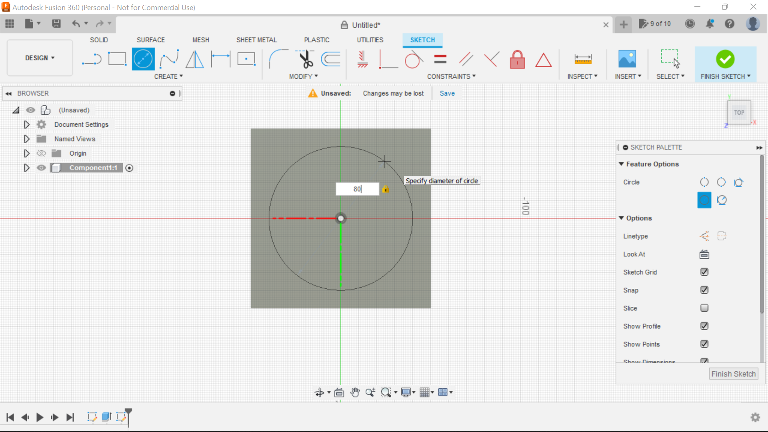Switch to the SHEET METAL tab
Image resolution: width=768 pixels, height=432 pixels.
(x=256, y=40)
